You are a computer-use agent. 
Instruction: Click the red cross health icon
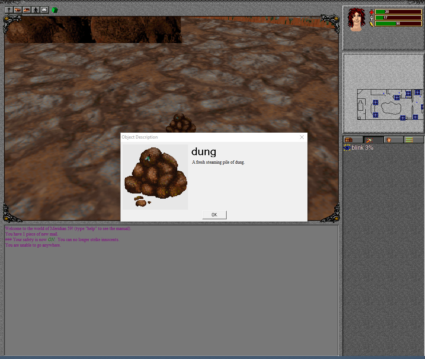[x=372, y=12]
